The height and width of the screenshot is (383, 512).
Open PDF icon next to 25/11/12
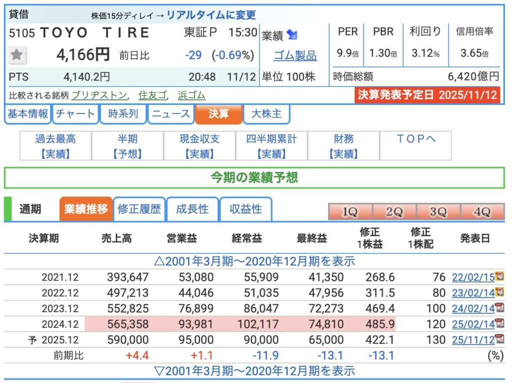coord(499,340)
